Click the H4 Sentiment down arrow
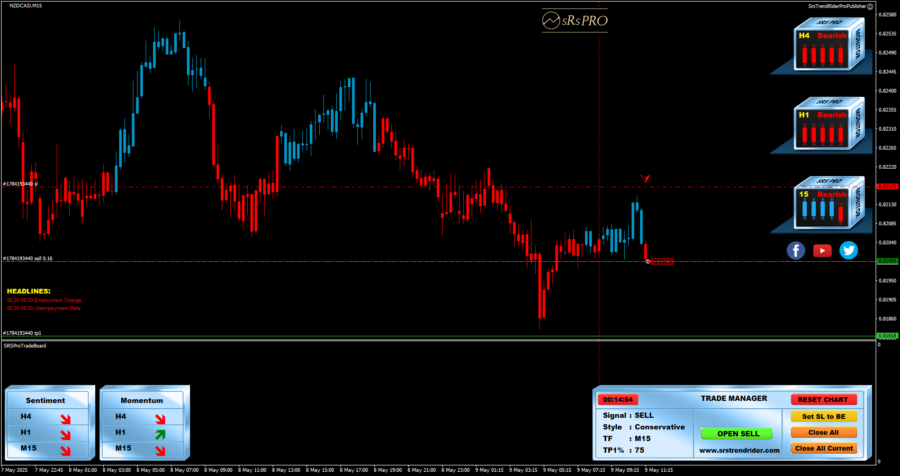 pyautogui.click(x=65, y=419)
